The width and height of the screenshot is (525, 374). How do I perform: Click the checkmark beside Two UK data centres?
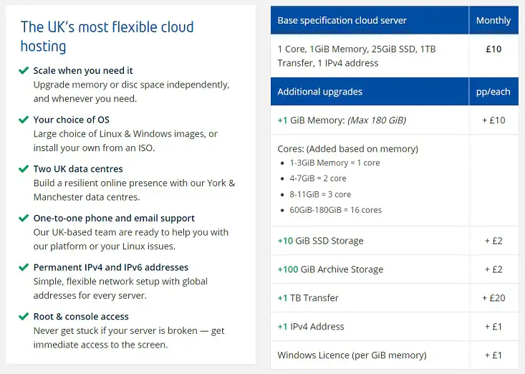coord(24,169)
